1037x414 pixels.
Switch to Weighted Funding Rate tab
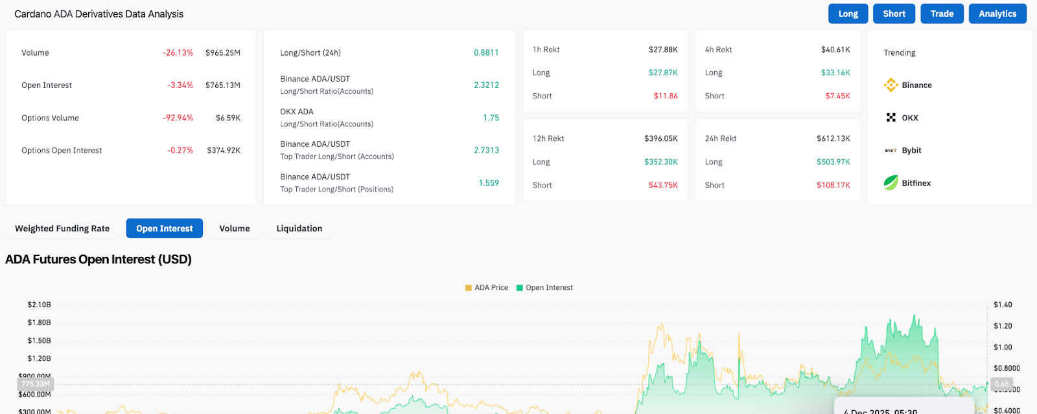pyautogui.click(x=62, y=228)
